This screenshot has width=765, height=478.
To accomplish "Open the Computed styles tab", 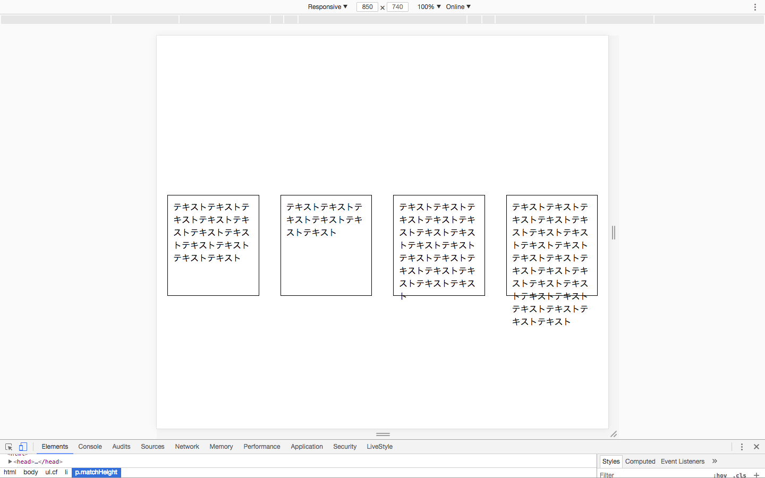I will click(640, 462).
